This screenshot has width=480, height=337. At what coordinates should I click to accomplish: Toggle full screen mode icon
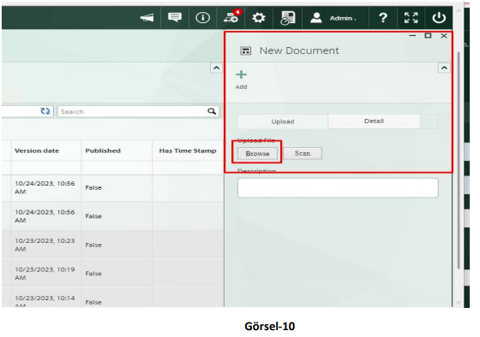[411, 18]
